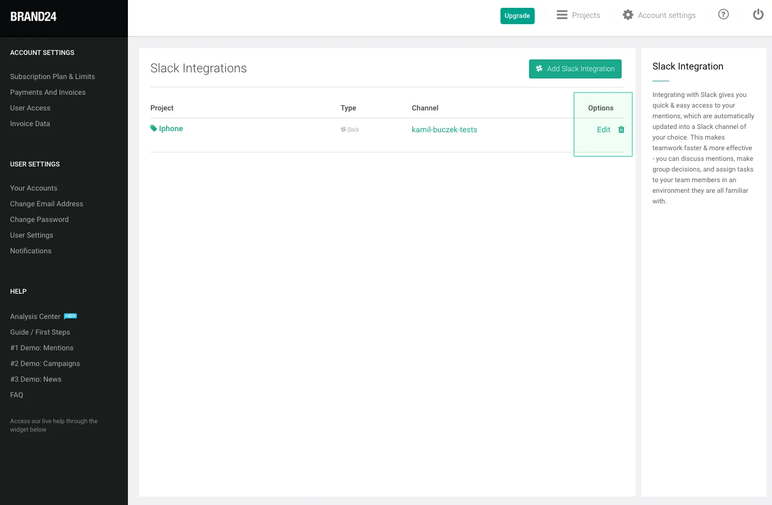Open the FAQ help page
The height and width of the screenshot is (505, 772).
coord(17,395)
